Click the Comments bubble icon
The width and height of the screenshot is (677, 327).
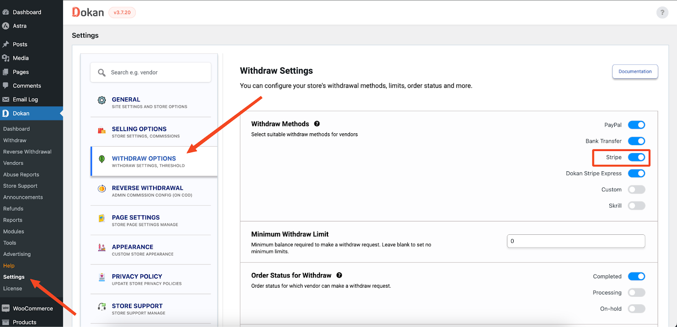(x=6, y=85)
